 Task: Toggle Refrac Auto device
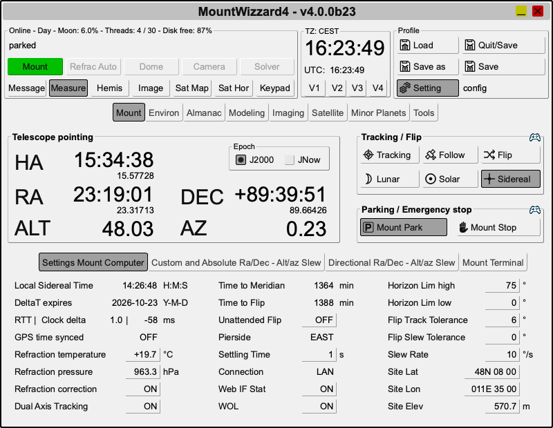93,66
